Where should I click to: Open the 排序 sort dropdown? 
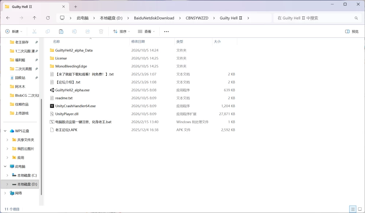pos(121,31)
